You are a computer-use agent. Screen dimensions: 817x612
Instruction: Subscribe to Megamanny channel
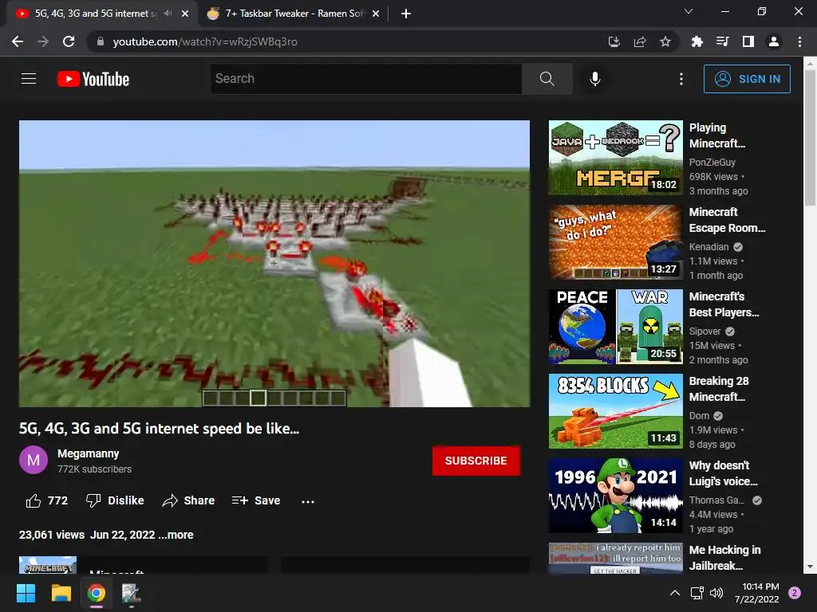pyautogui.click(x=476, y=461)
